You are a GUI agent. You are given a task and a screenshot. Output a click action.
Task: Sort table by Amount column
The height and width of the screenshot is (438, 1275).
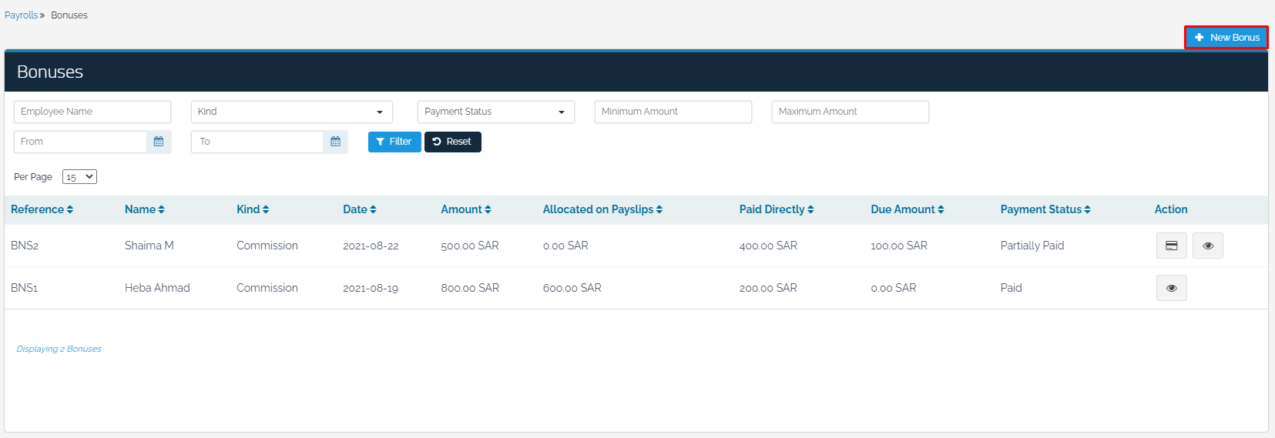point(465,209)
